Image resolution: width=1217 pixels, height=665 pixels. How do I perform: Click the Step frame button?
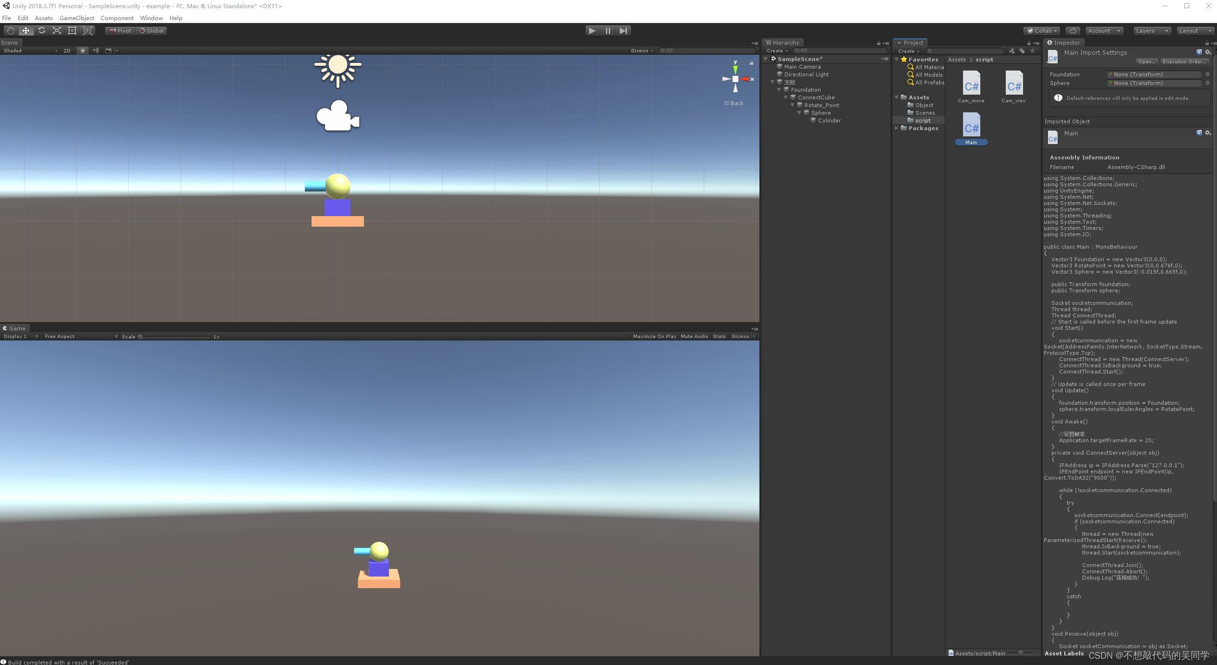point(623,31)
